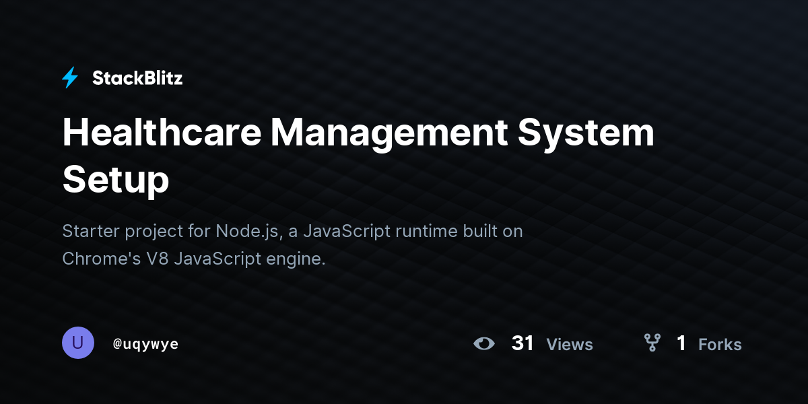This screenshot has height=404, width=808.
Task: Select the Views label text
Action: (570, 345)
